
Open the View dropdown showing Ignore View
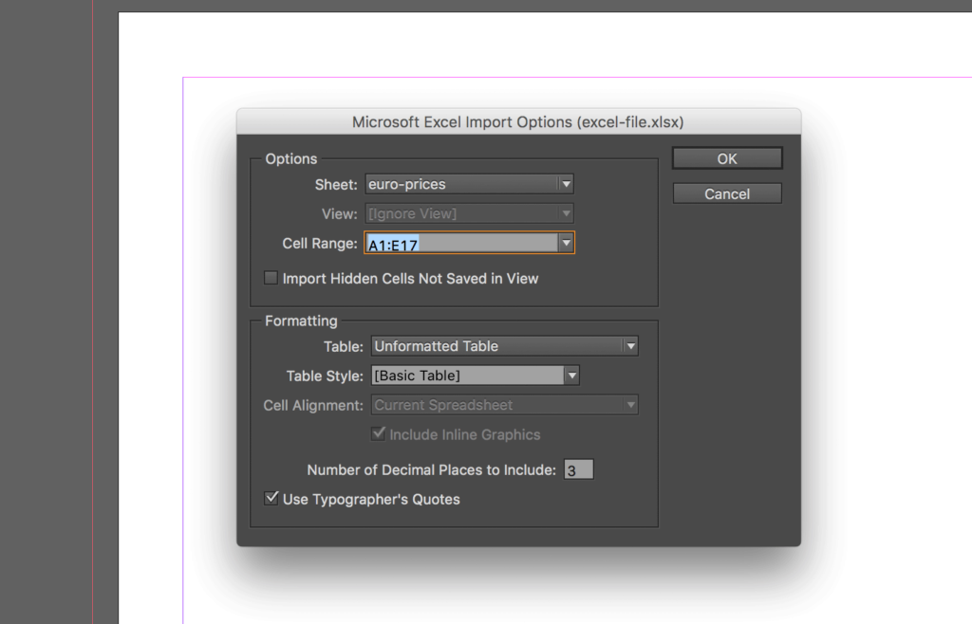click(456, 213)
